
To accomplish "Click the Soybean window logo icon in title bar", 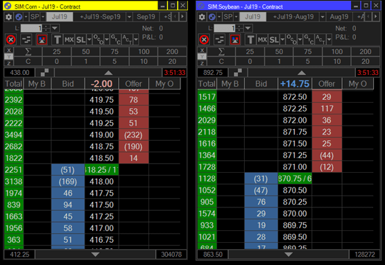I will 201,6.
